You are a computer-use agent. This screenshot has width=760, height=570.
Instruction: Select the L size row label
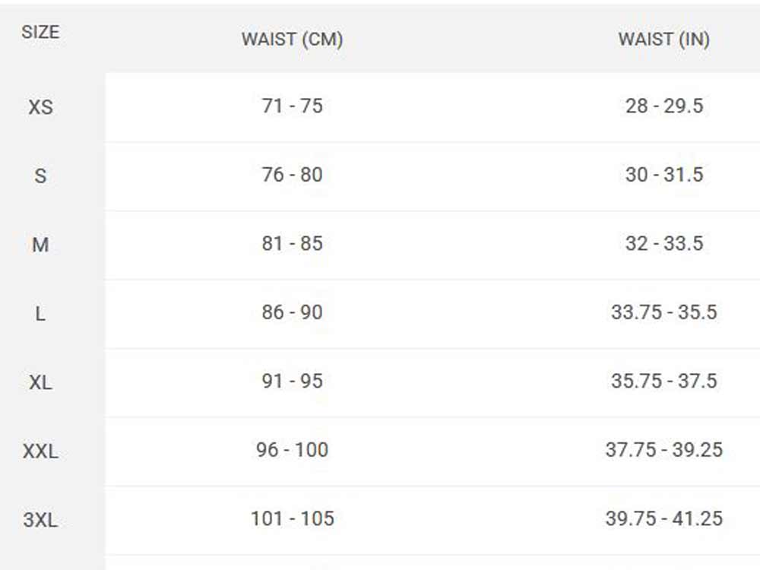(x=40, y=314)
